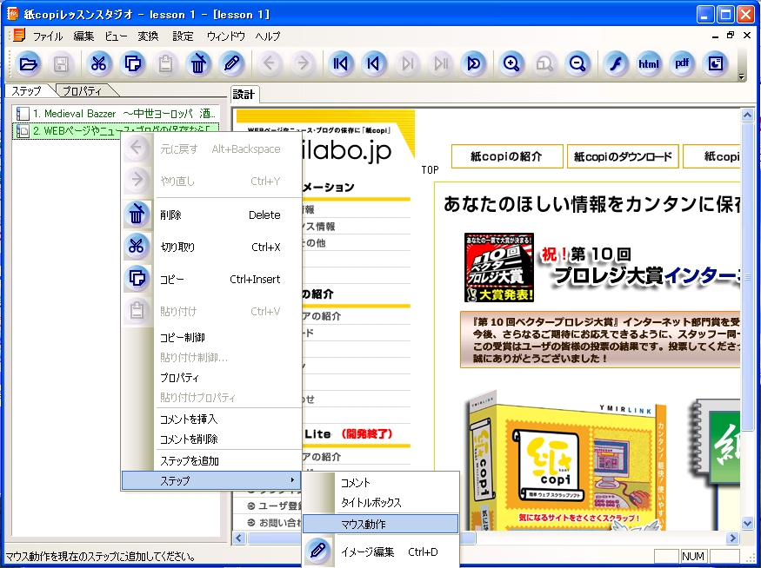Image resolution: width=761 pixels, height=568 pixels.
Task: Export to Flash toolbar icon
Action: coord(616,63)
